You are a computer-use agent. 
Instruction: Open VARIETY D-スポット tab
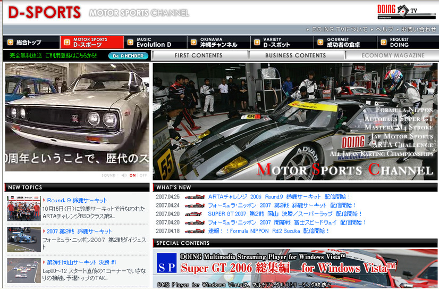click(x=282, y=43)
